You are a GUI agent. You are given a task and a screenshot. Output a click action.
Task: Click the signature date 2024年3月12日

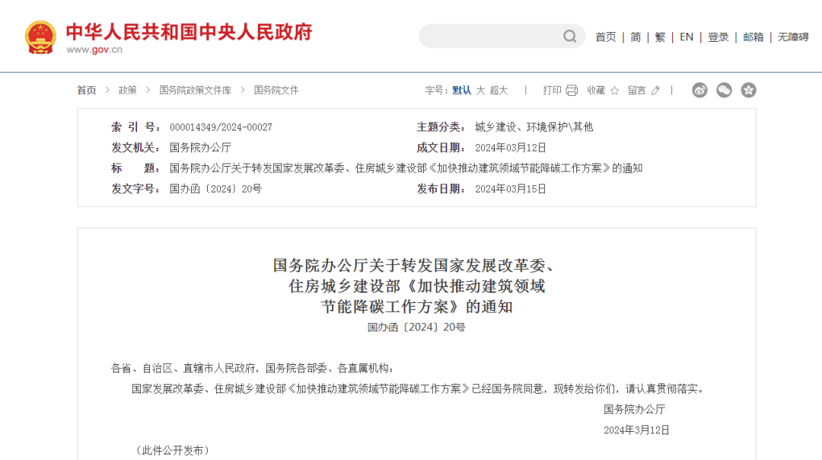point(636,430)
